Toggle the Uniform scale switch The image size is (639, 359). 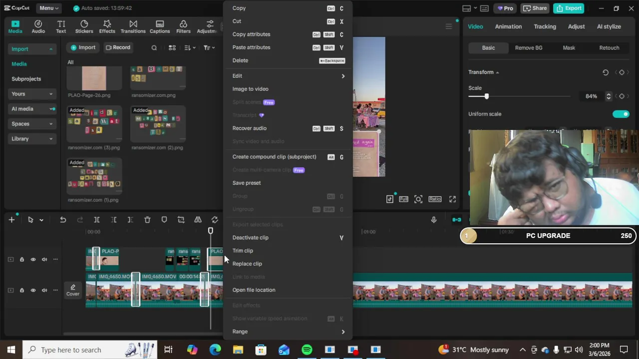(x=621, y=114)
